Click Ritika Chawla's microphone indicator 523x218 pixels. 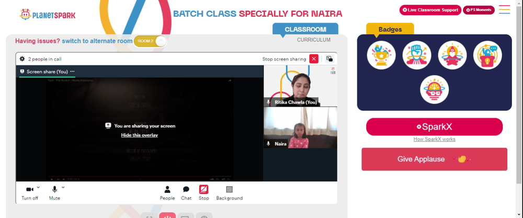tap(268, 102)
